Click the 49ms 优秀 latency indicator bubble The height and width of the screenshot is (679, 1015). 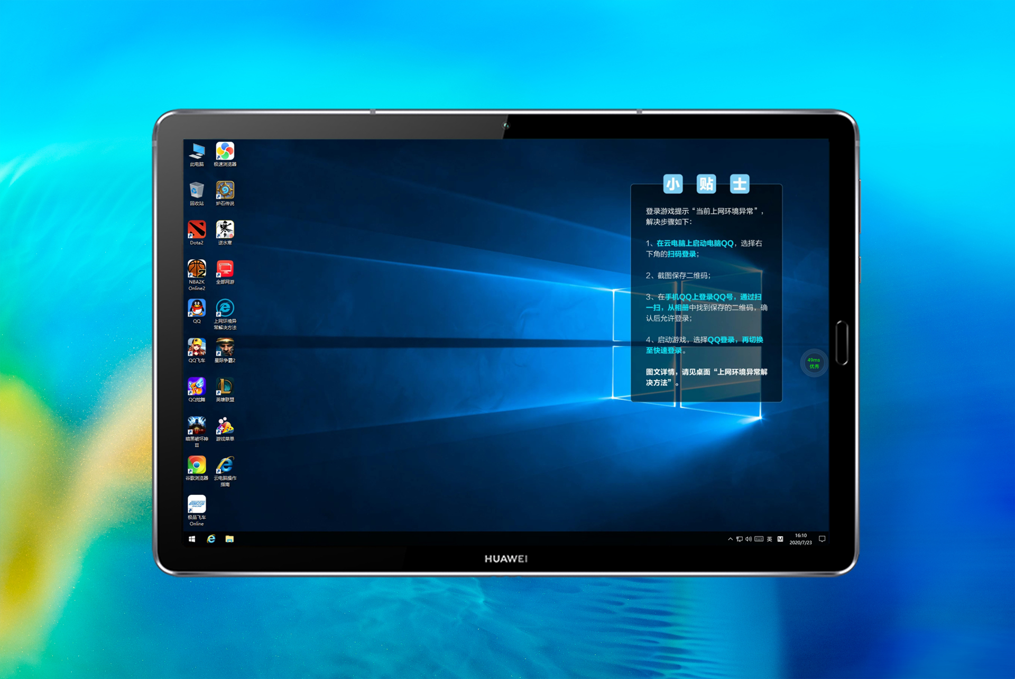point(814,363)
